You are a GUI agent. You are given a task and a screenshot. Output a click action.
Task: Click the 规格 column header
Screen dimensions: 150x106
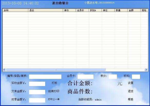pos(144,10)
